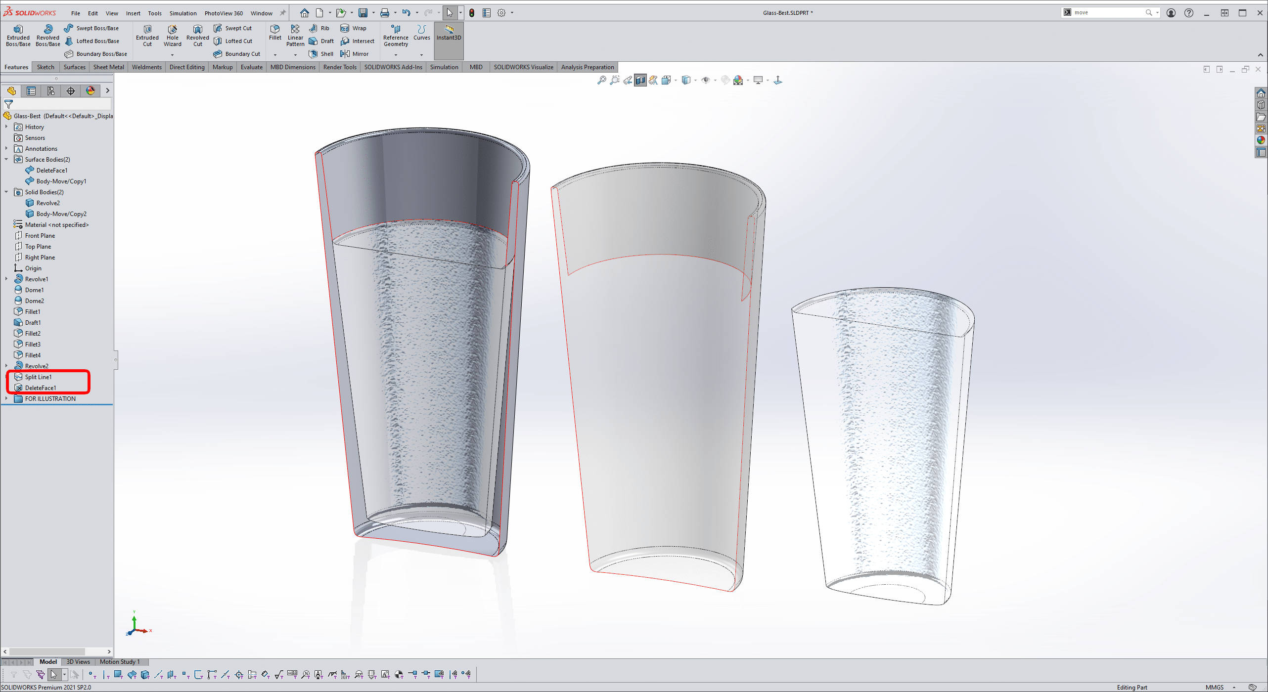
Task: Choose the Lofted Boss/Base tool
Action: pos(92,41)
